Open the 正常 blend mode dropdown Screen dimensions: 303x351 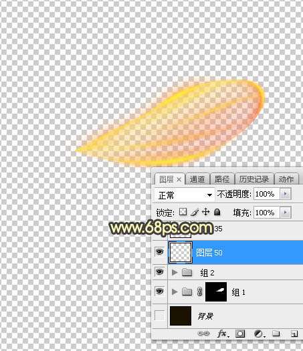[185, 195]
